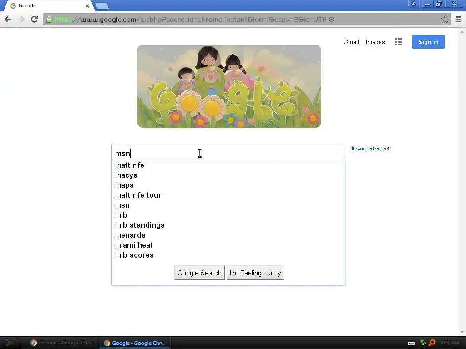Switch to Chrome - Google Chrome taskbar window
Screen dimensions: 466x349
[62, 343]
